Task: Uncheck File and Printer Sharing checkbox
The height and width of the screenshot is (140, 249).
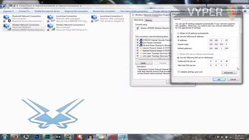Action: tap(137, 45)
